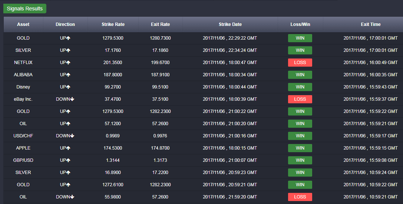Select the eBay Inc. asset name
The height and width of the screenshot is (204, 403).
pos(23,99)
